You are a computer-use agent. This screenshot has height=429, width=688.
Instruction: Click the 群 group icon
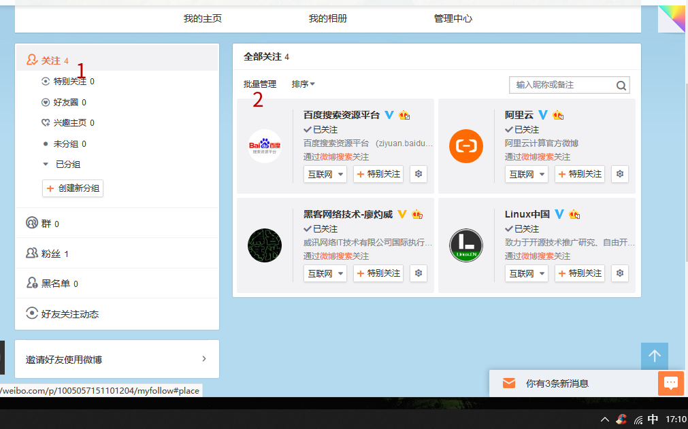click(31, 222)
